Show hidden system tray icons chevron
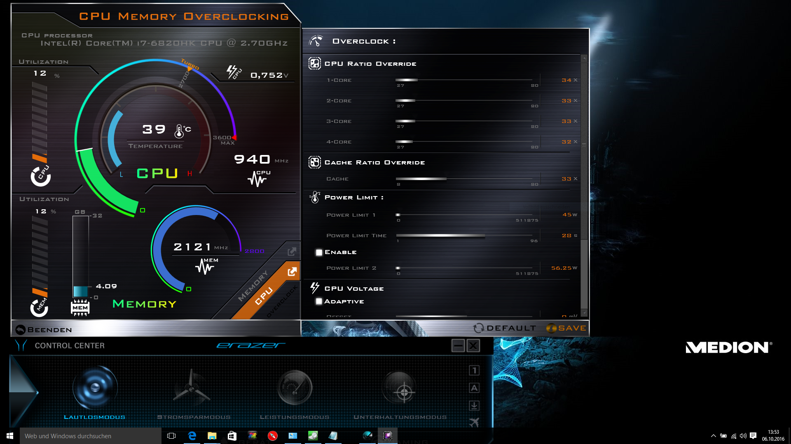Image resolution: width=791 pixels, height=444 pixels. click(x=713, y=436)
